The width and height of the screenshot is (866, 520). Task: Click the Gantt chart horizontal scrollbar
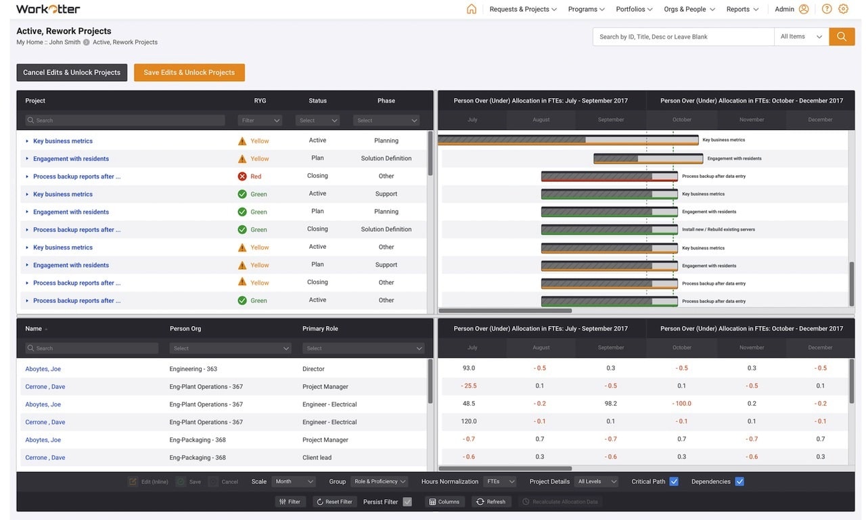tap(505, 311)
